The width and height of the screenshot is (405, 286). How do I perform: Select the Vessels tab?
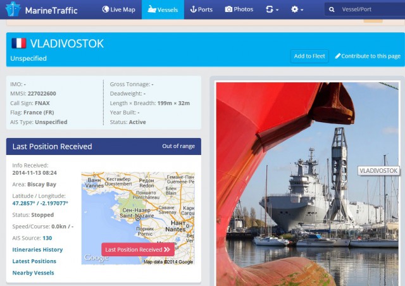coord(163,9)
